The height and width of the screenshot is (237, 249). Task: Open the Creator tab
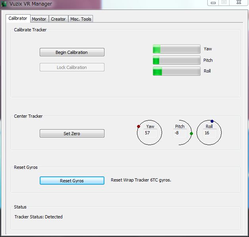[x=58, y=19]
